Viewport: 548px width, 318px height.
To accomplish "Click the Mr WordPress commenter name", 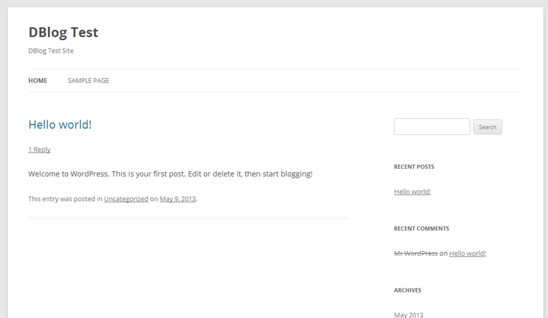I will point(416,254).
